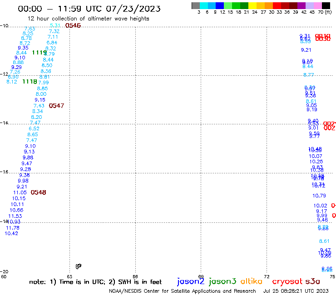336x295 pixels.
Task: Click the wave height value 9.98
Action: [23, 181]
